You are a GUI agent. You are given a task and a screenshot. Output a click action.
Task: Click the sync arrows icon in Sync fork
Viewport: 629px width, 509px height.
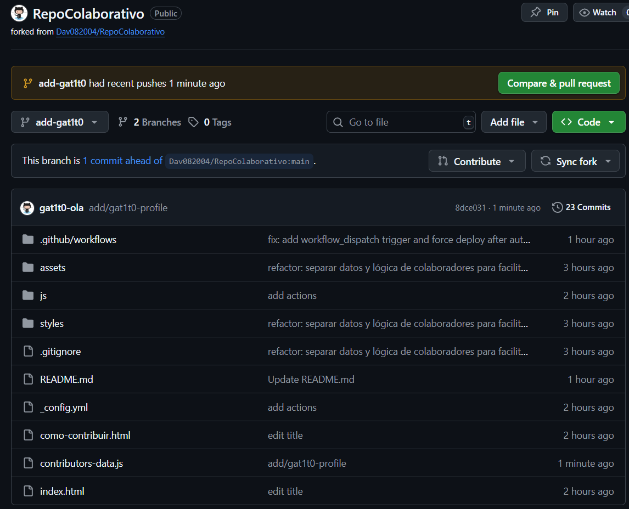545,161
